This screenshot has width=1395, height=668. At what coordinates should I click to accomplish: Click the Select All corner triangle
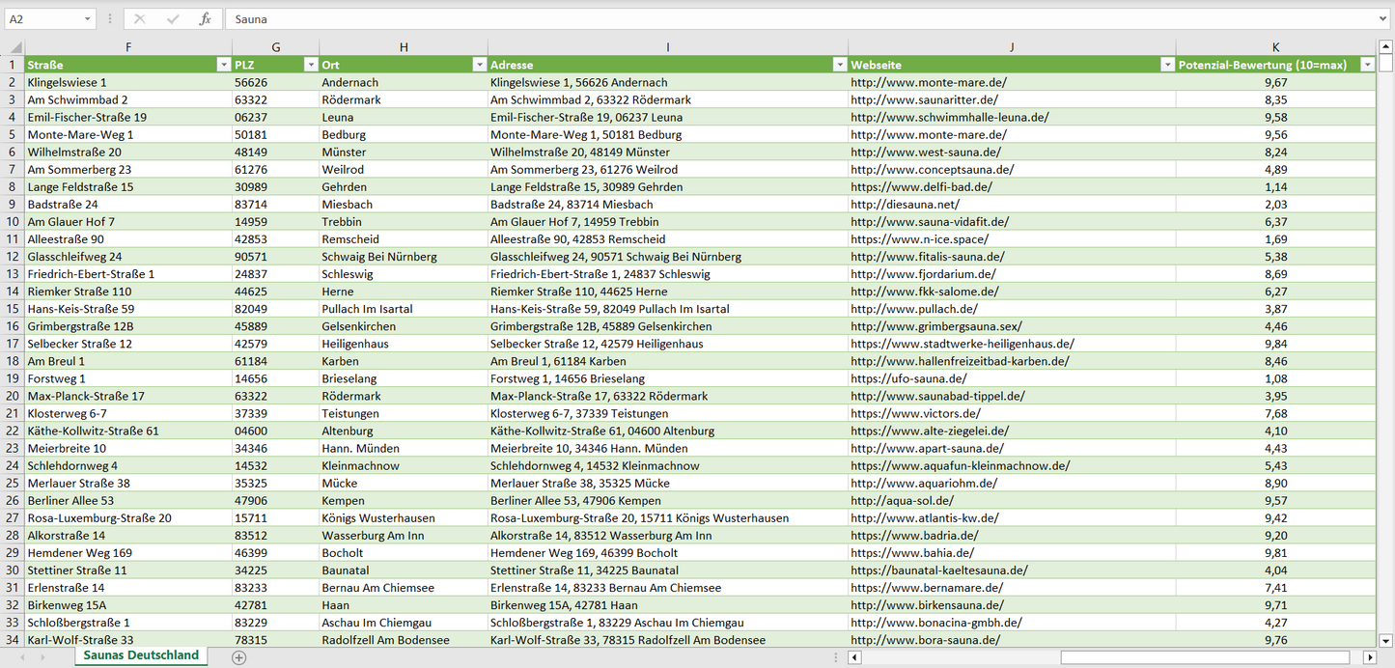(x=13, y=47)
